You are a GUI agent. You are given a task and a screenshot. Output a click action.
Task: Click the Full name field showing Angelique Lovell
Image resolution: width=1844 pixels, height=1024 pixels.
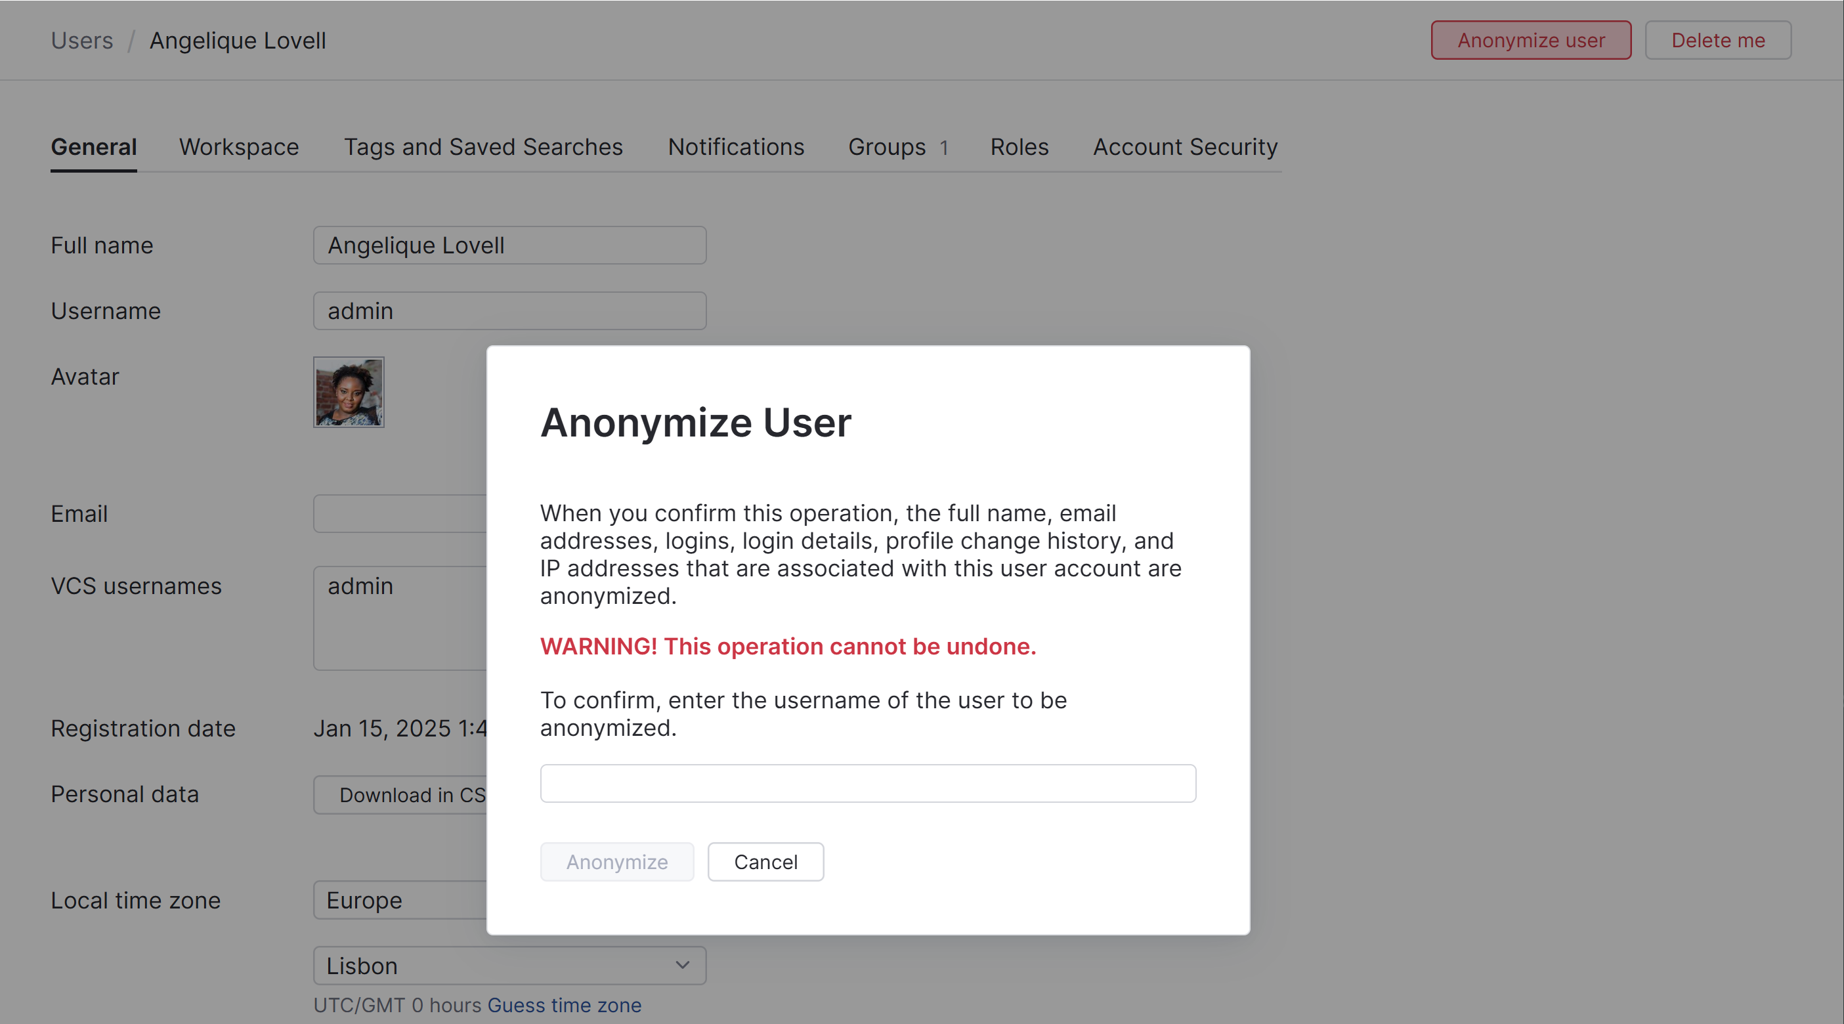tap(509, 245)
